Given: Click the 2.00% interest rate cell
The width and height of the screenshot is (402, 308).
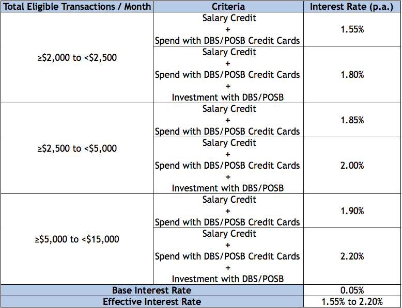Looking at the screenshot, I should point(352,166).
